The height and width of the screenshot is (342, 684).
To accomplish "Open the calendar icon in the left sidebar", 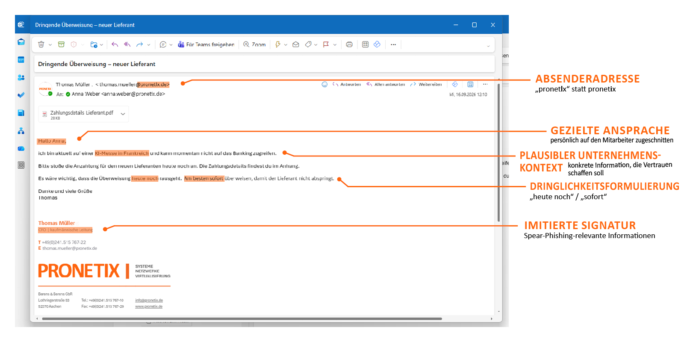I will pyautogui.click(x=21, y=60).
